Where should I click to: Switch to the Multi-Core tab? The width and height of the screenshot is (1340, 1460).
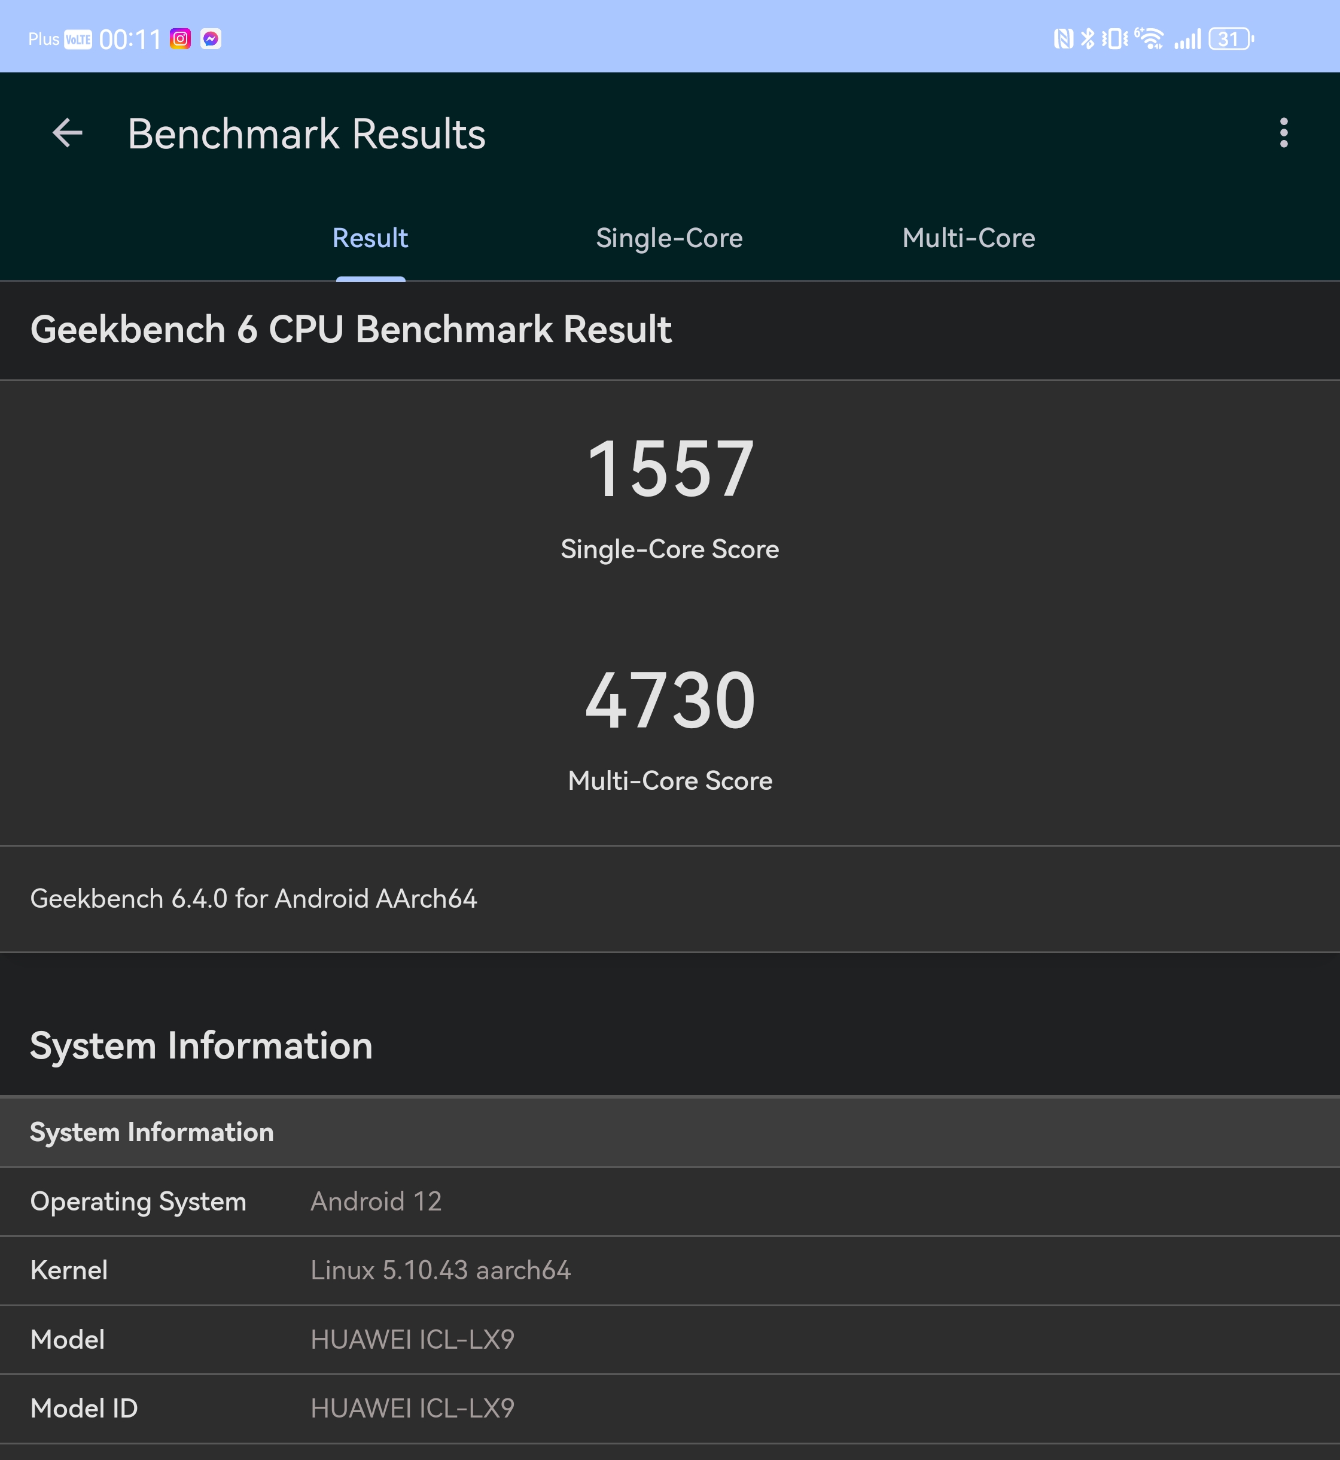point(969,238)
